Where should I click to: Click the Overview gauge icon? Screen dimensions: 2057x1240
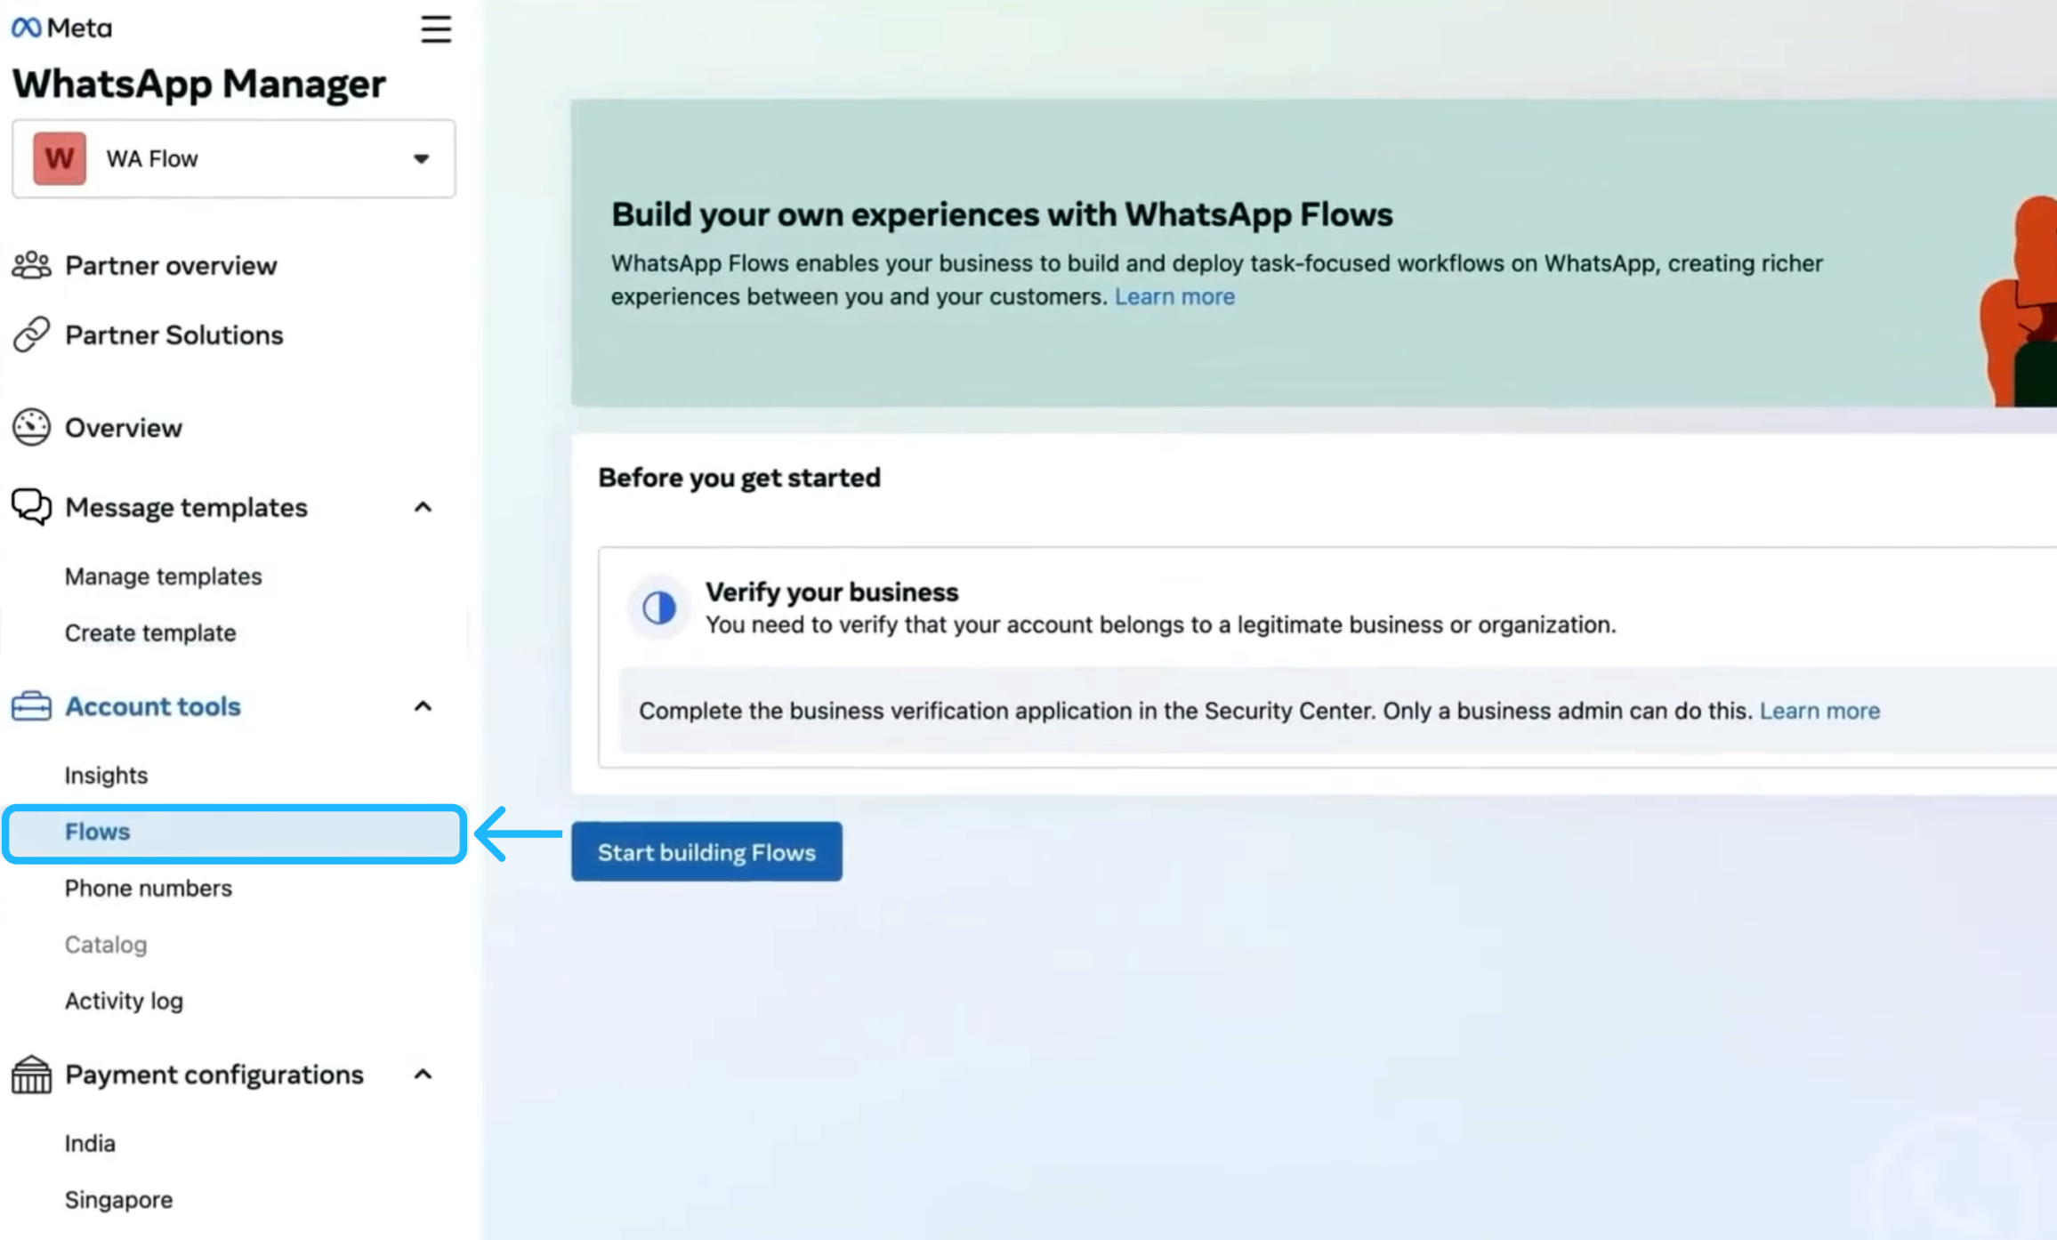pos(31,428)
